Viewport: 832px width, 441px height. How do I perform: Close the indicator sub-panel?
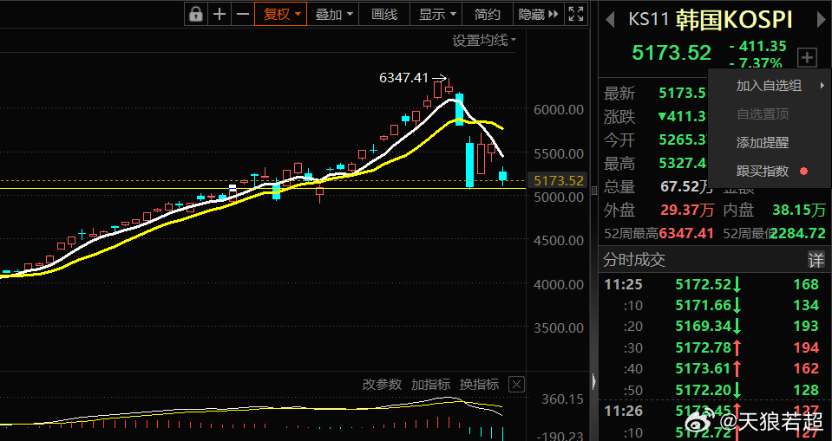[x=516, y=385]
